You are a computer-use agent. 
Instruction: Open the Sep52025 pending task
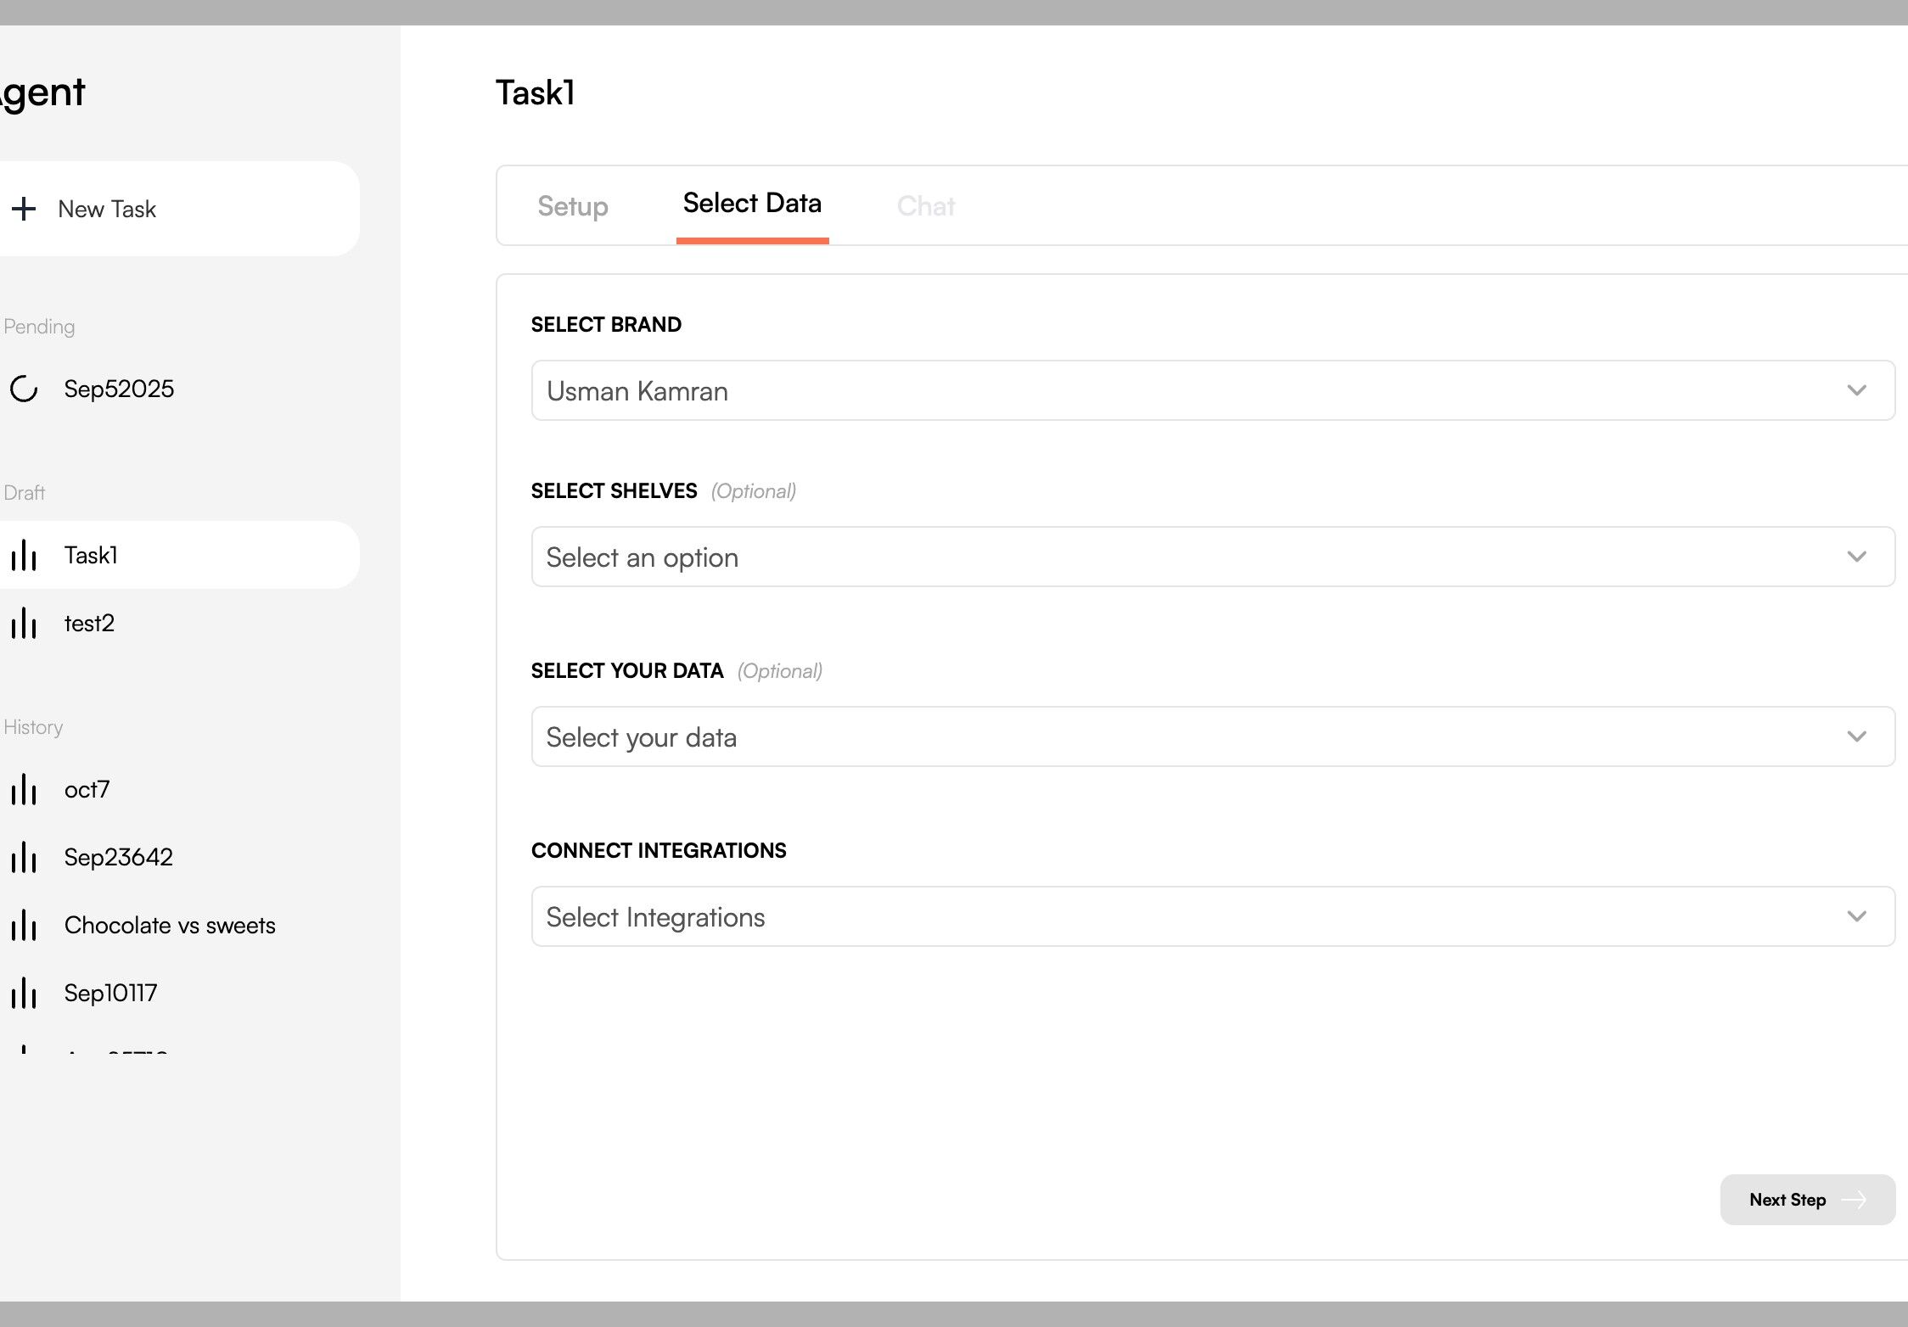(x=119, y=389)
